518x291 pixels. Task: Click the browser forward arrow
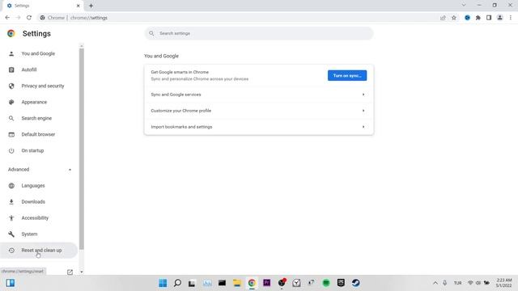click(18, 18)
